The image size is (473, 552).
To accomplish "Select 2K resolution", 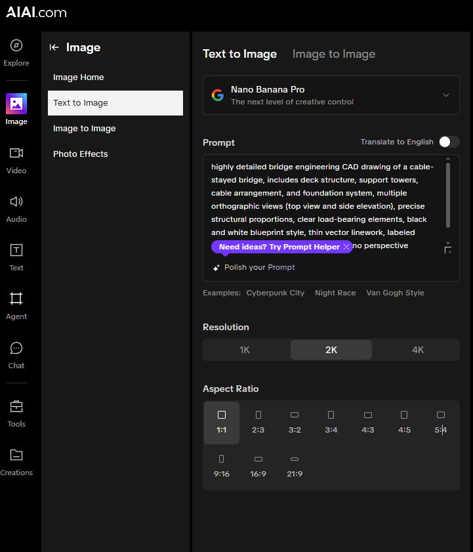I will pyautogui.click(x=331, y=350).
